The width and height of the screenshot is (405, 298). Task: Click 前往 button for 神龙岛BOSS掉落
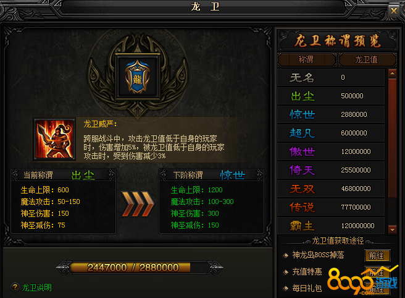[x=377, y=255]
